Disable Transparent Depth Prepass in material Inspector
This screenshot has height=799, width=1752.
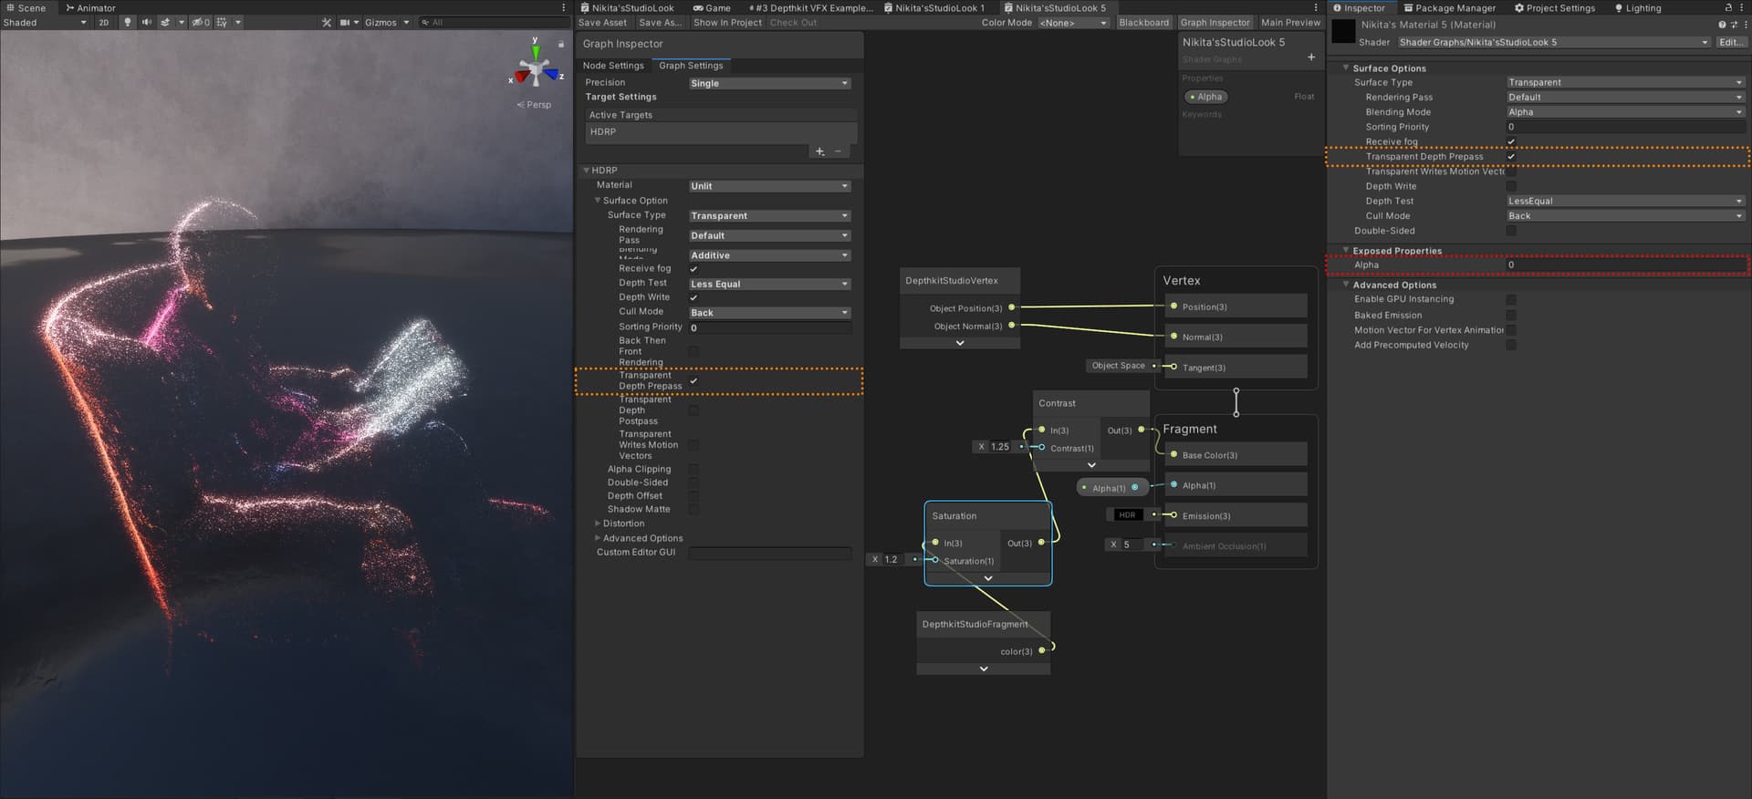1511,157
